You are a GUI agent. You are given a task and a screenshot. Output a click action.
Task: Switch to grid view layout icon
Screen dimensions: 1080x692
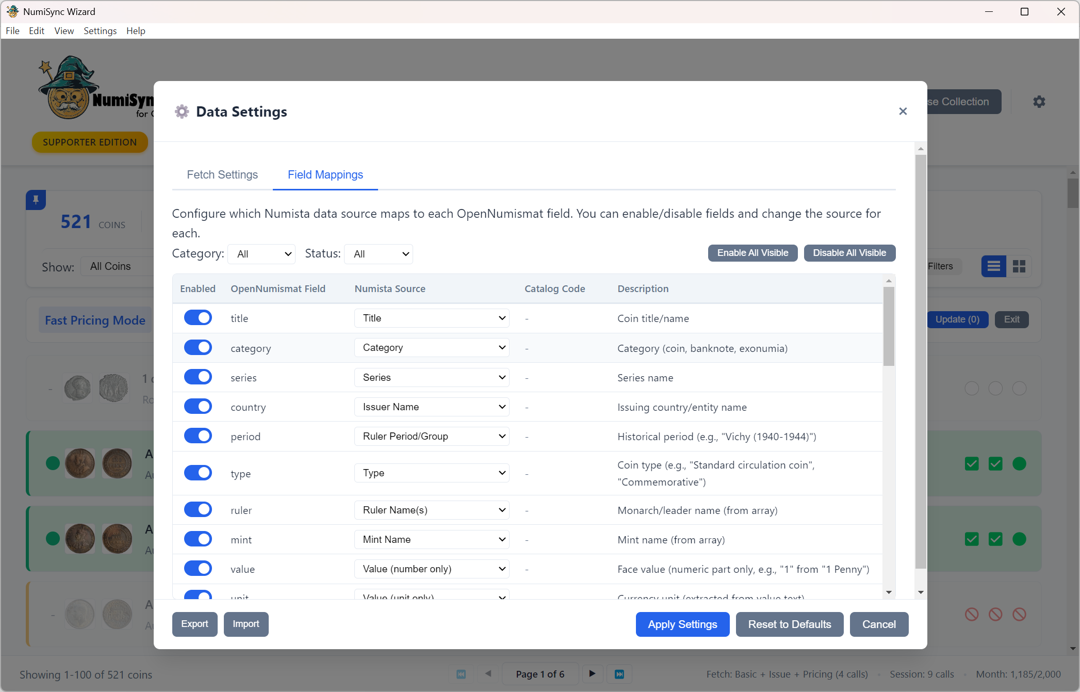pos(1019,266)
